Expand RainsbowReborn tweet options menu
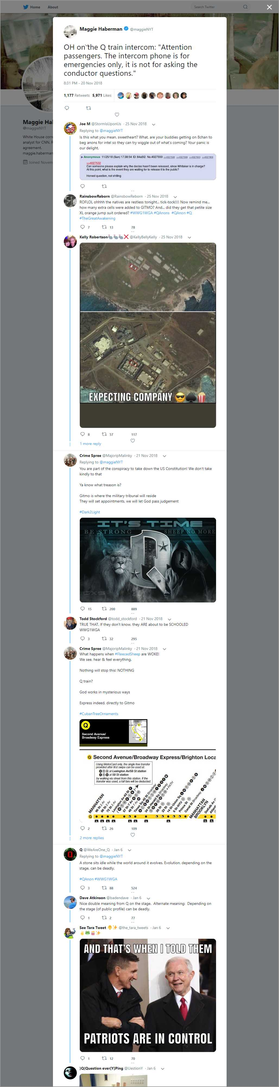The height and width of the screenshot is (1087, 279). click(175, 197)
